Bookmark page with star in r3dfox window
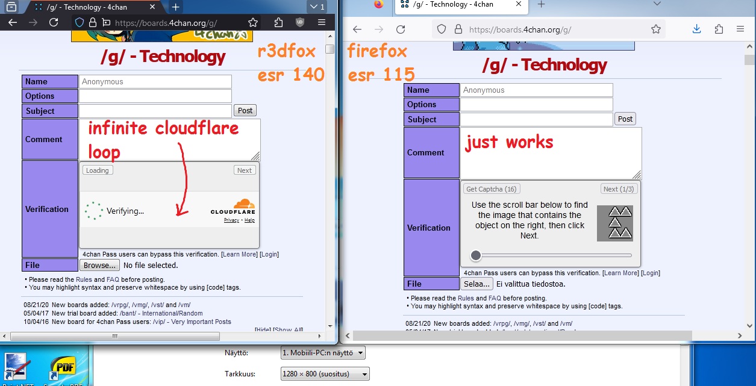This screenshot has width=756, height=386. (x=253, y=22)
